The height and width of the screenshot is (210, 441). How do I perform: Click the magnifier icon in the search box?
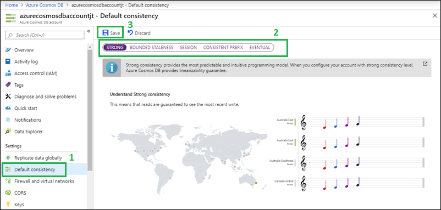pyautogui.click(x=10, y=35)
